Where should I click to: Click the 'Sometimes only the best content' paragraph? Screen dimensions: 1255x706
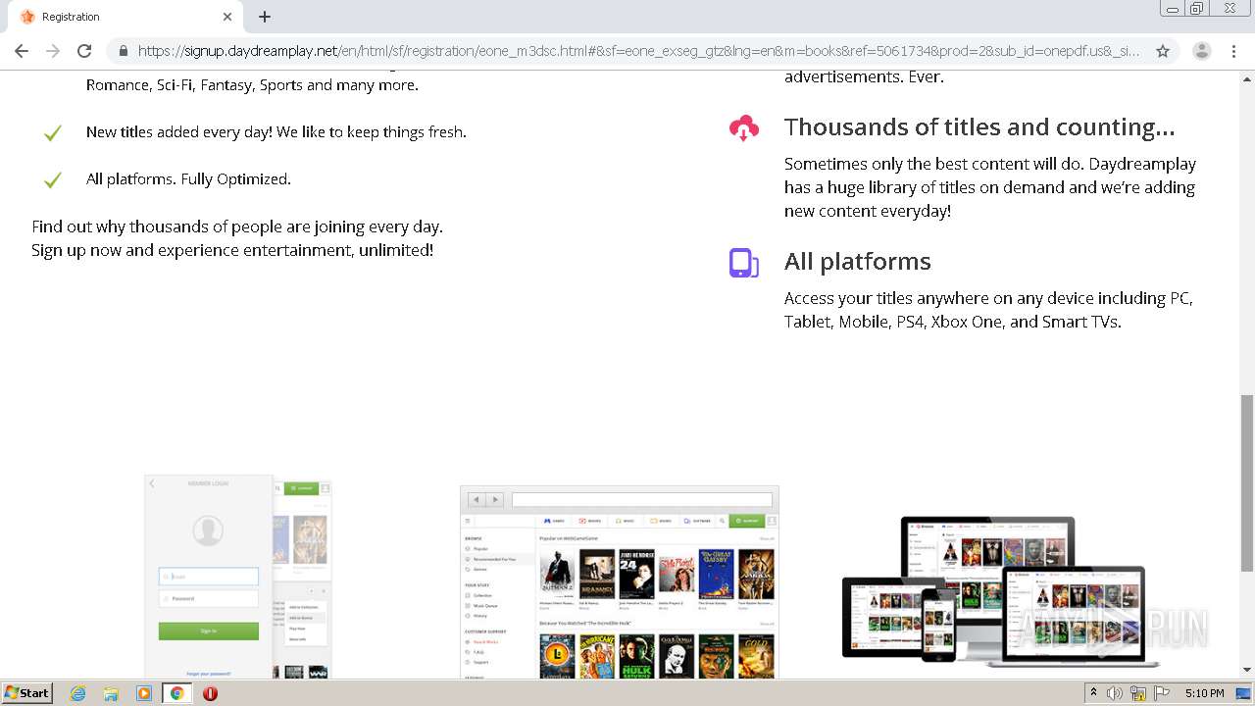point(990,187)
